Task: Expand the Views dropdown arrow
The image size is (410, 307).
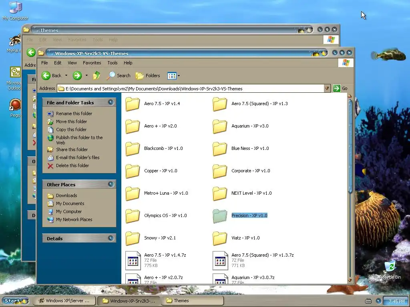Action: tap(179, 76)
